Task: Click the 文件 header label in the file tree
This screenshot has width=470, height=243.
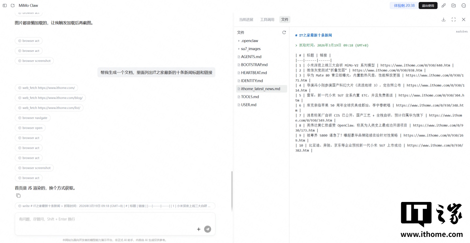Action: pos(241,33)
